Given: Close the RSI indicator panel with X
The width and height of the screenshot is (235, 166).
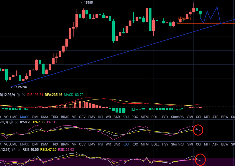Looking at the screenshot, I should pos(19,150).
